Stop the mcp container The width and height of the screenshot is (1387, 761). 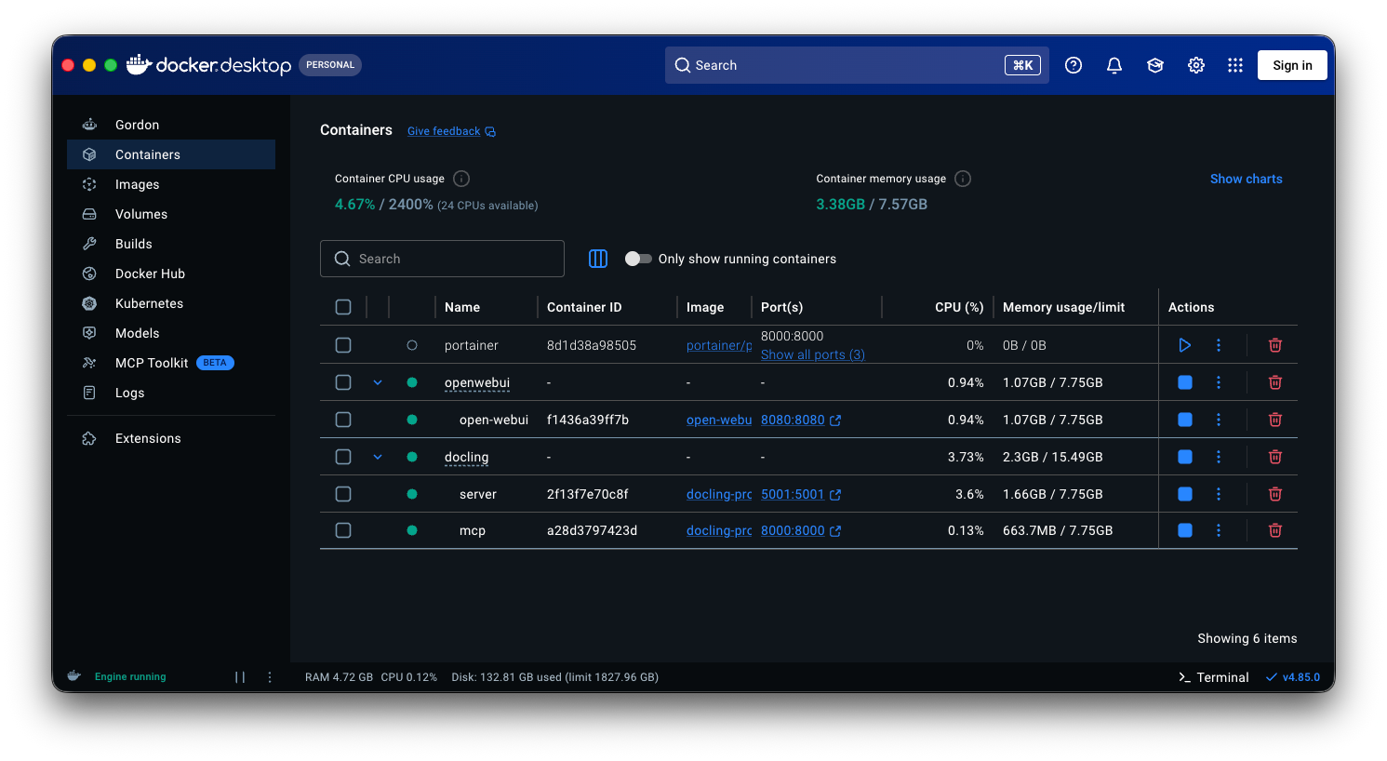point(1185,530)
